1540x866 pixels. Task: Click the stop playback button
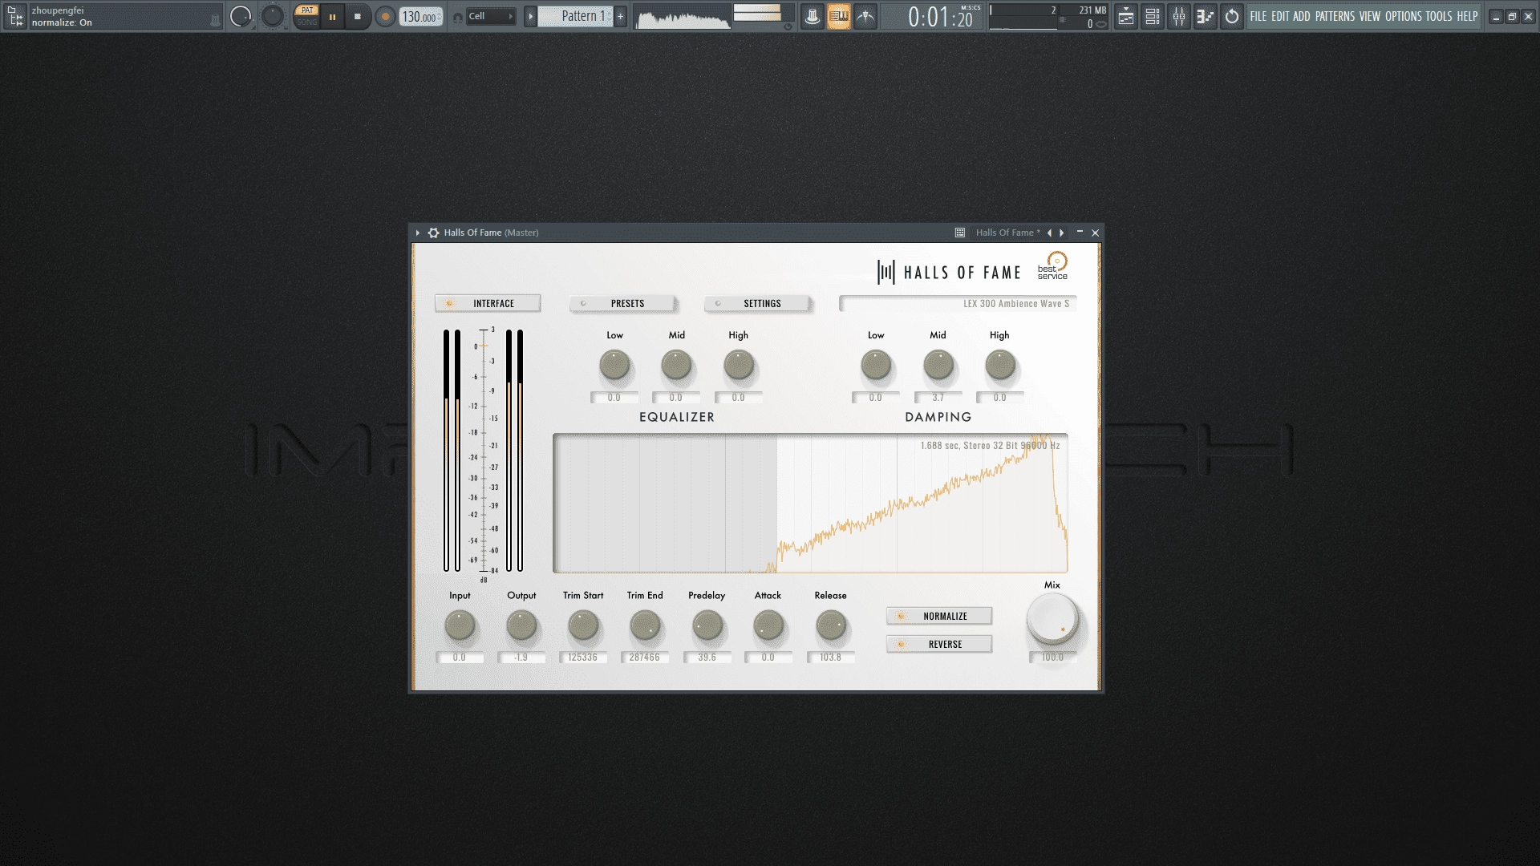coord(358,16)
